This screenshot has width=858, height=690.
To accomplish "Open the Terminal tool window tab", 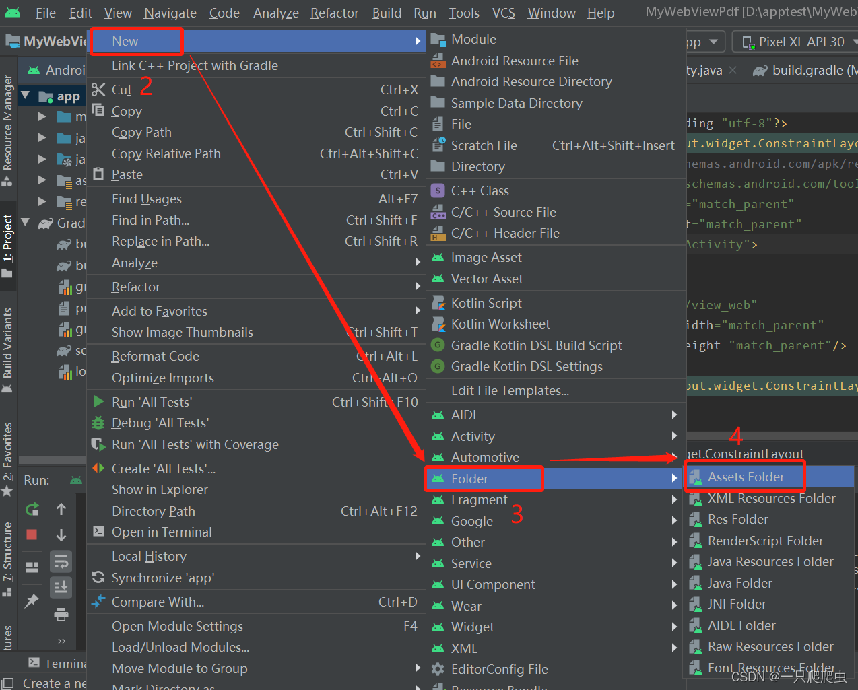I will tap(59, 663).
